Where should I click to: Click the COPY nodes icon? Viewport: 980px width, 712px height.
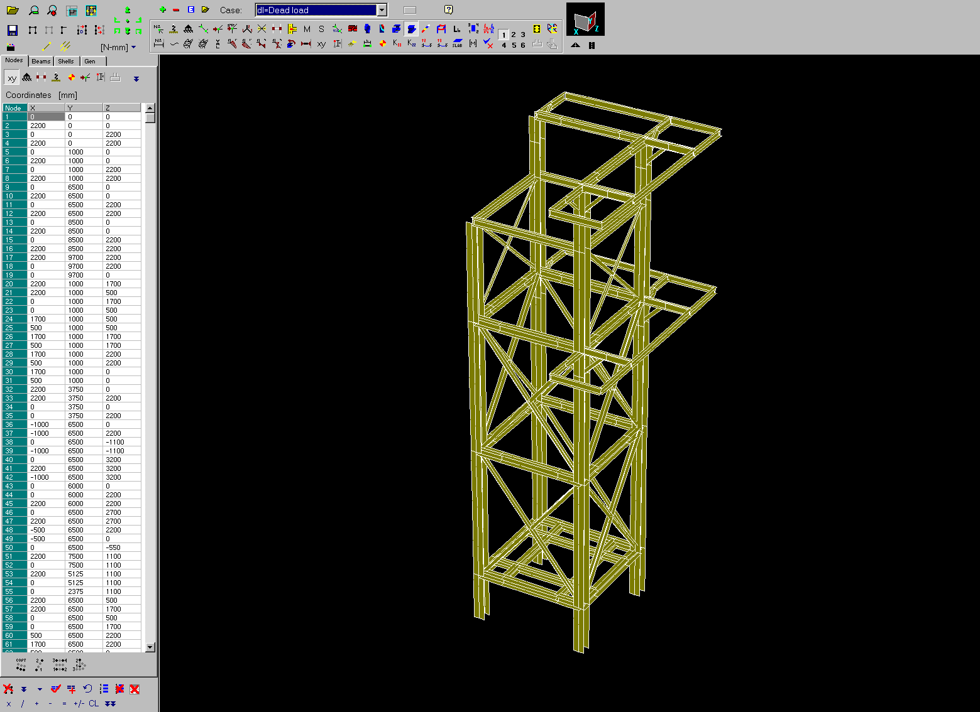[x=21, y=665]
